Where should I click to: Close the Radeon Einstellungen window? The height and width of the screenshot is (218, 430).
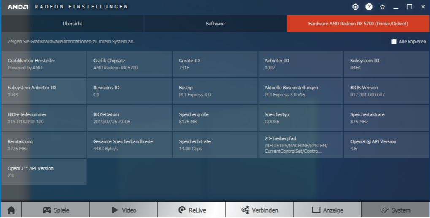pyautogui.click(x=423, y=7)
